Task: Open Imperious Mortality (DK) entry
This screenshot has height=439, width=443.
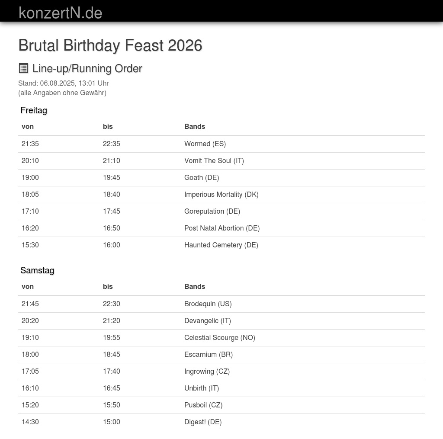Action: [x=221, y=194]
